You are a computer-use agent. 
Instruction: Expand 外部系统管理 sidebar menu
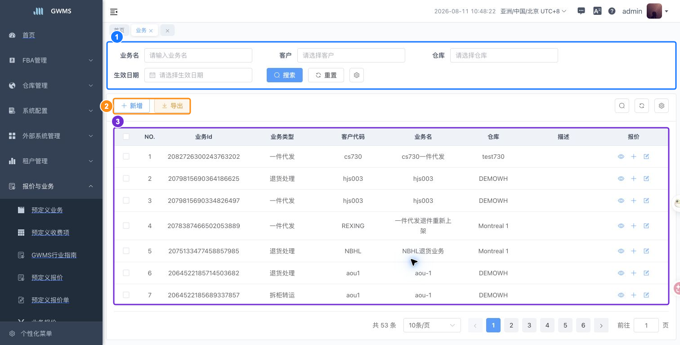(x=51, y=136)
